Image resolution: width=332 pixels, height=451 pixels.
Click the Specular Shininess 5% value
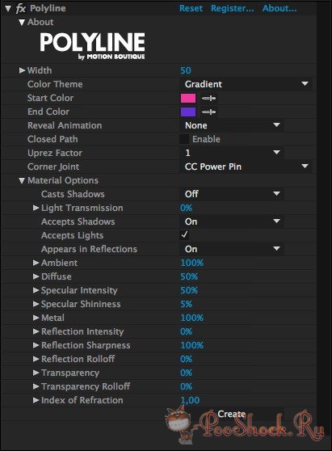click(x=187, y=304)
